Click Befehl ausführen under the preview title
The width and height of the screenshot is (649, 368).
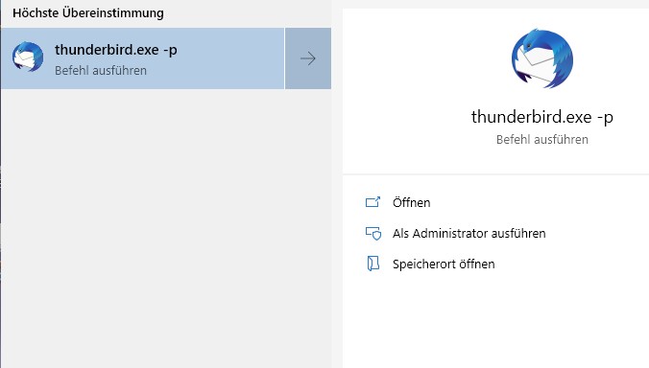pos(542,140)
